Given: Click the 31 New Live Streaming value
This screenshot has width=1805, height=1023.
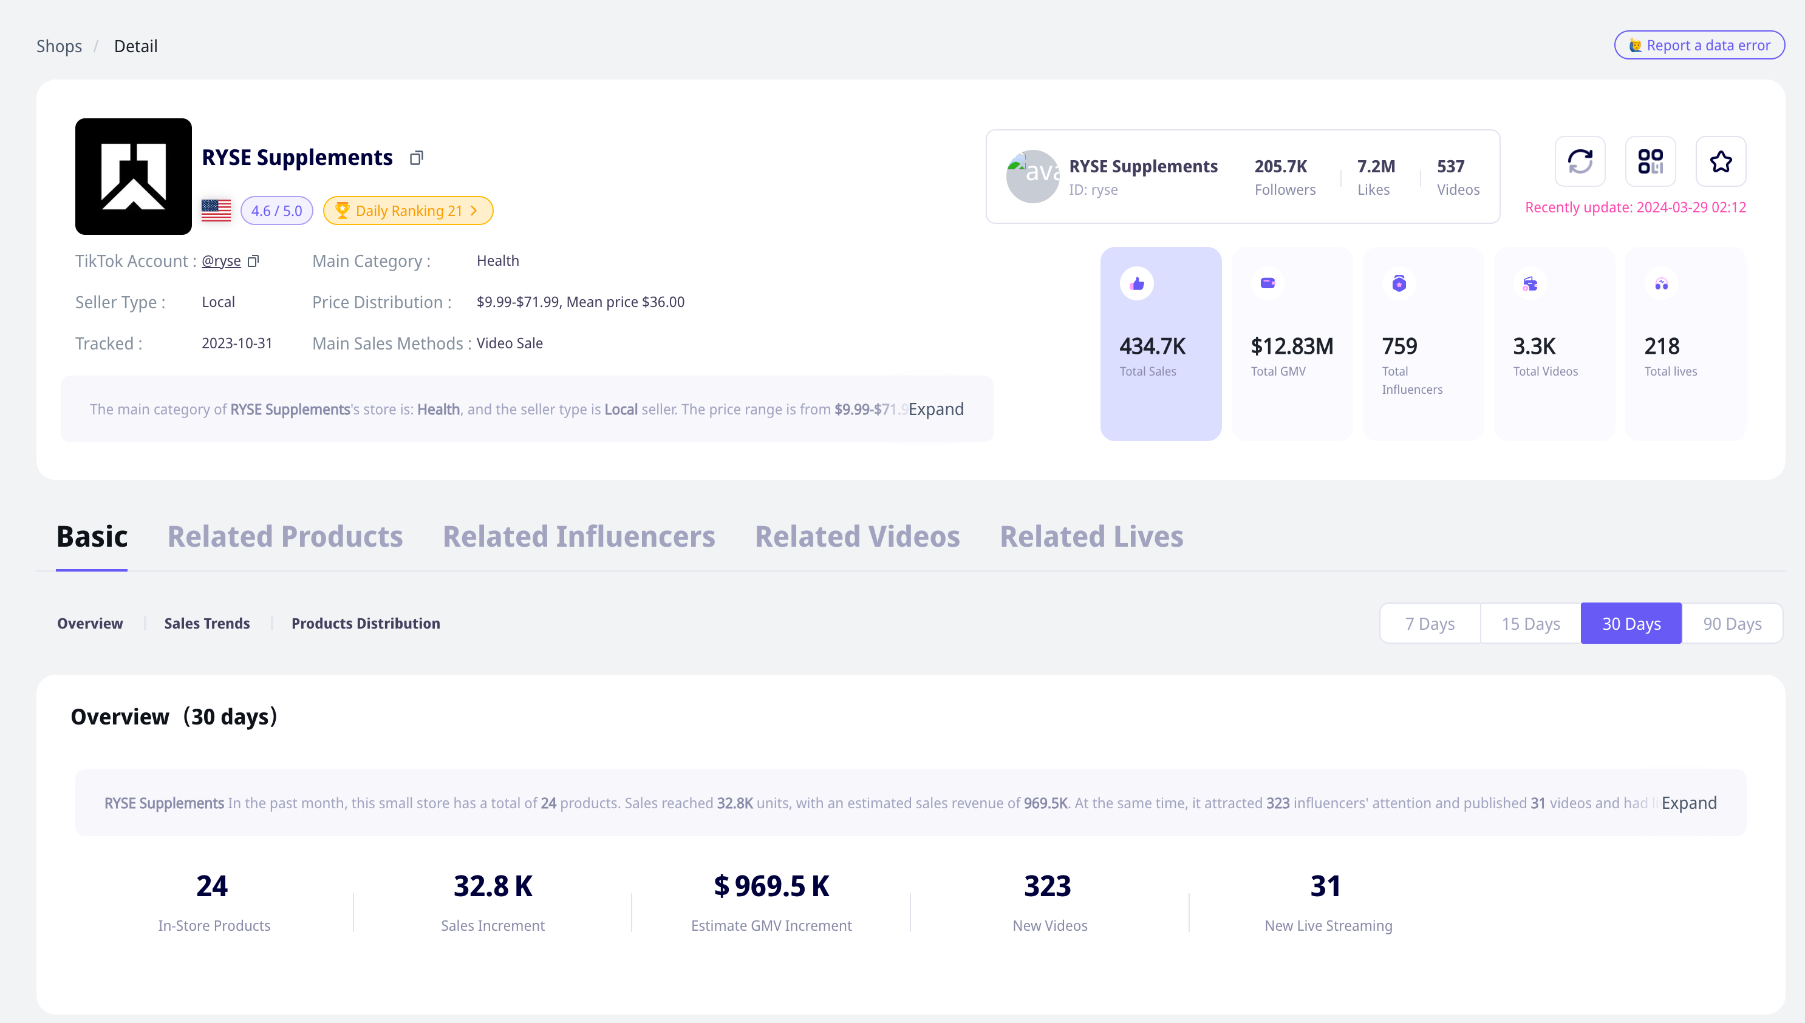Looking at the screenshot, I should [1325, 886].
